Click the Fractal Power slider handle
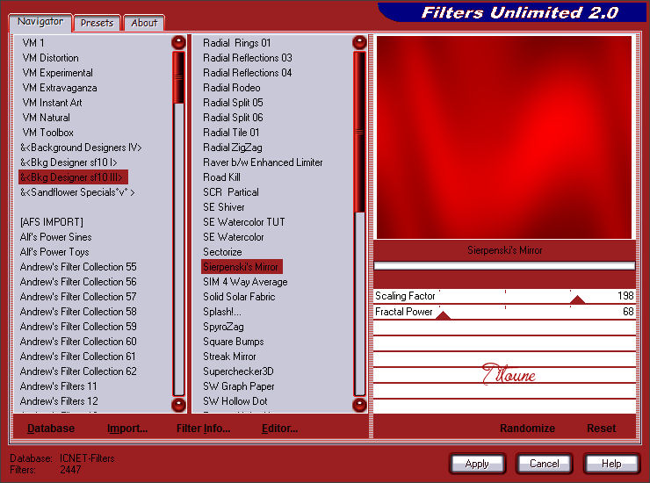 [x=444, y=315]
